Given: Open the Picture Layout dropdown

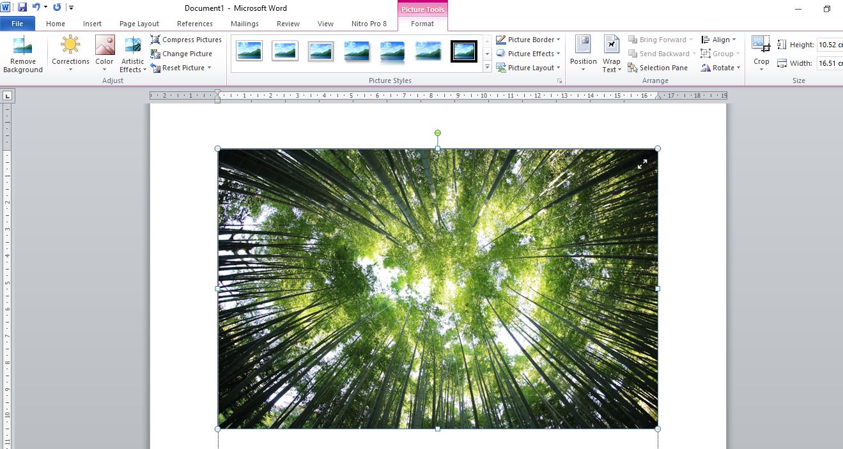Looking at the screenshot, I should coord(529,68).
